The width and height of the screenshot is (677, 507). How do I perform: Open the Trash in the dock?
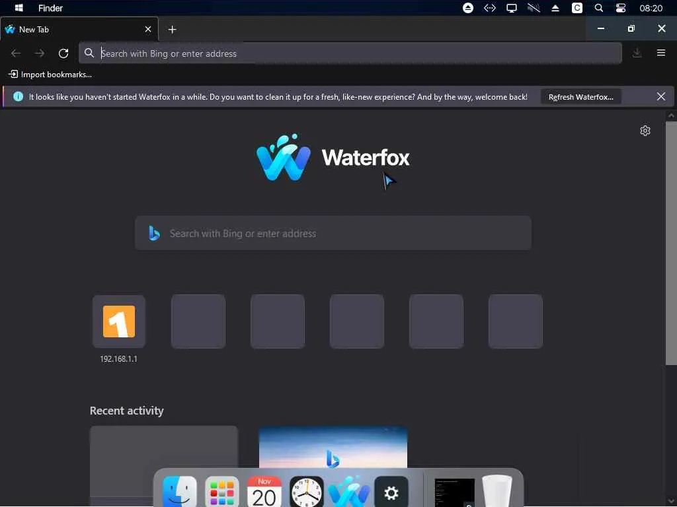pos(497,490)
